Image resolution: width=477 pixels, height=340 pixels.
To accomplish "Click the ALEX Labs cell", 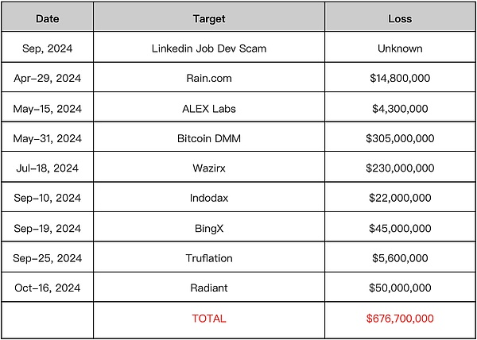I will click(x=208, y=108).
